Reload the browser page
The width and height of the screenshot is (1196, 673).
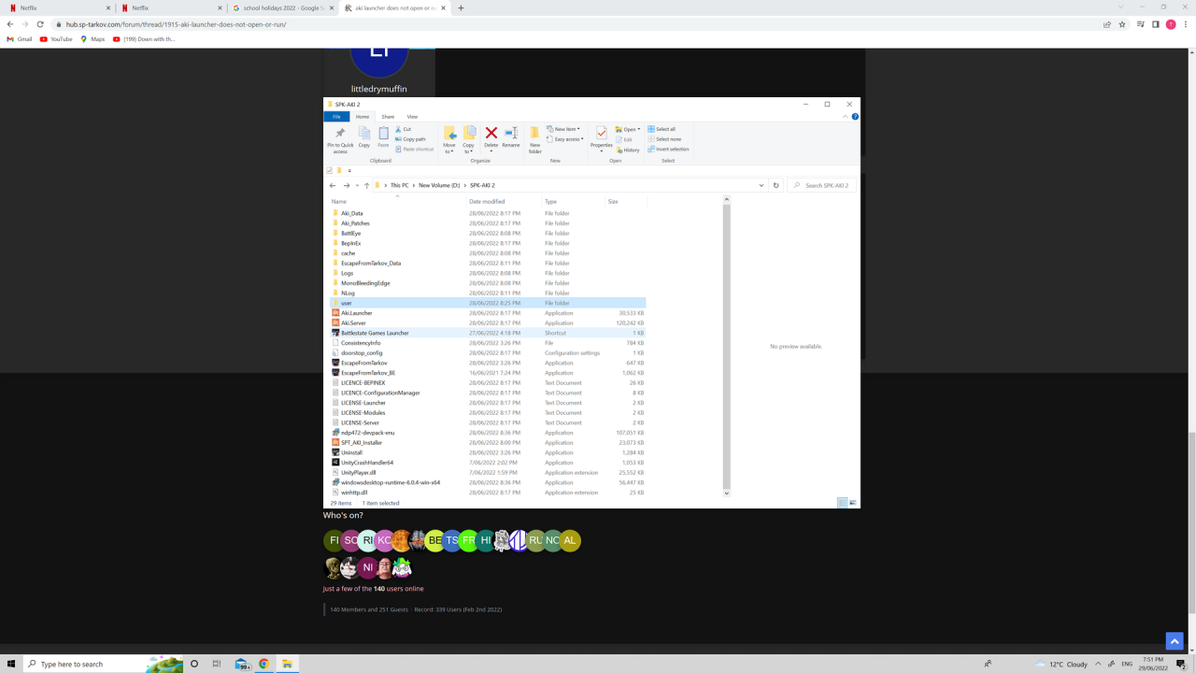pos(40,24)
